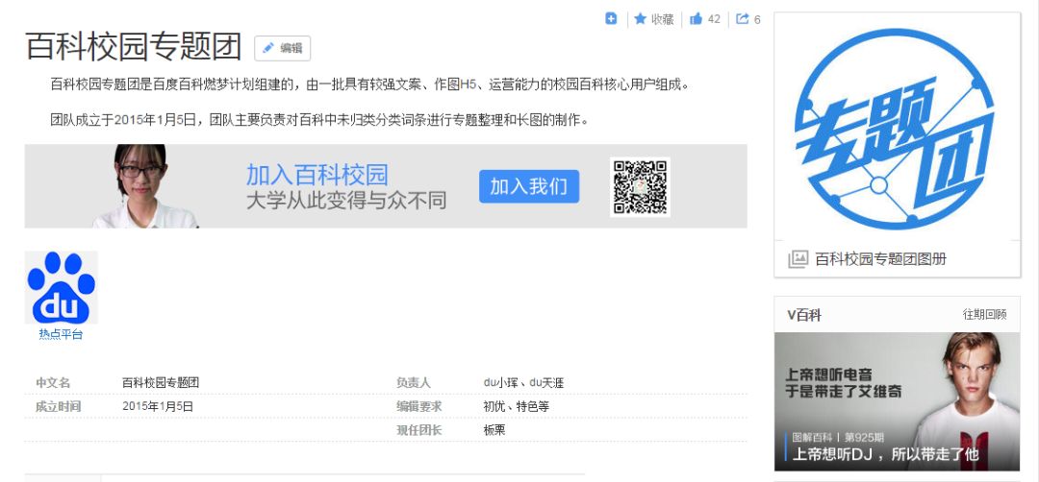Open 百科校园专题团图册 album link
Viewport: 1039px width, 482px height.
pos(880,259)
